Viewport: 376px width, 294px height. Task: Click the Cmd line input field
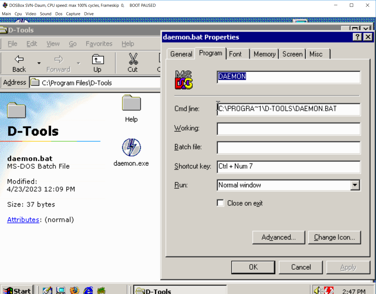point(289,109)
